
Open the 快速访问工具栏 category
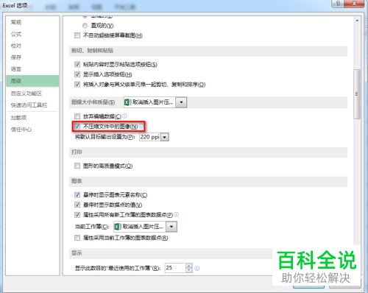click(x=29, y=105)
